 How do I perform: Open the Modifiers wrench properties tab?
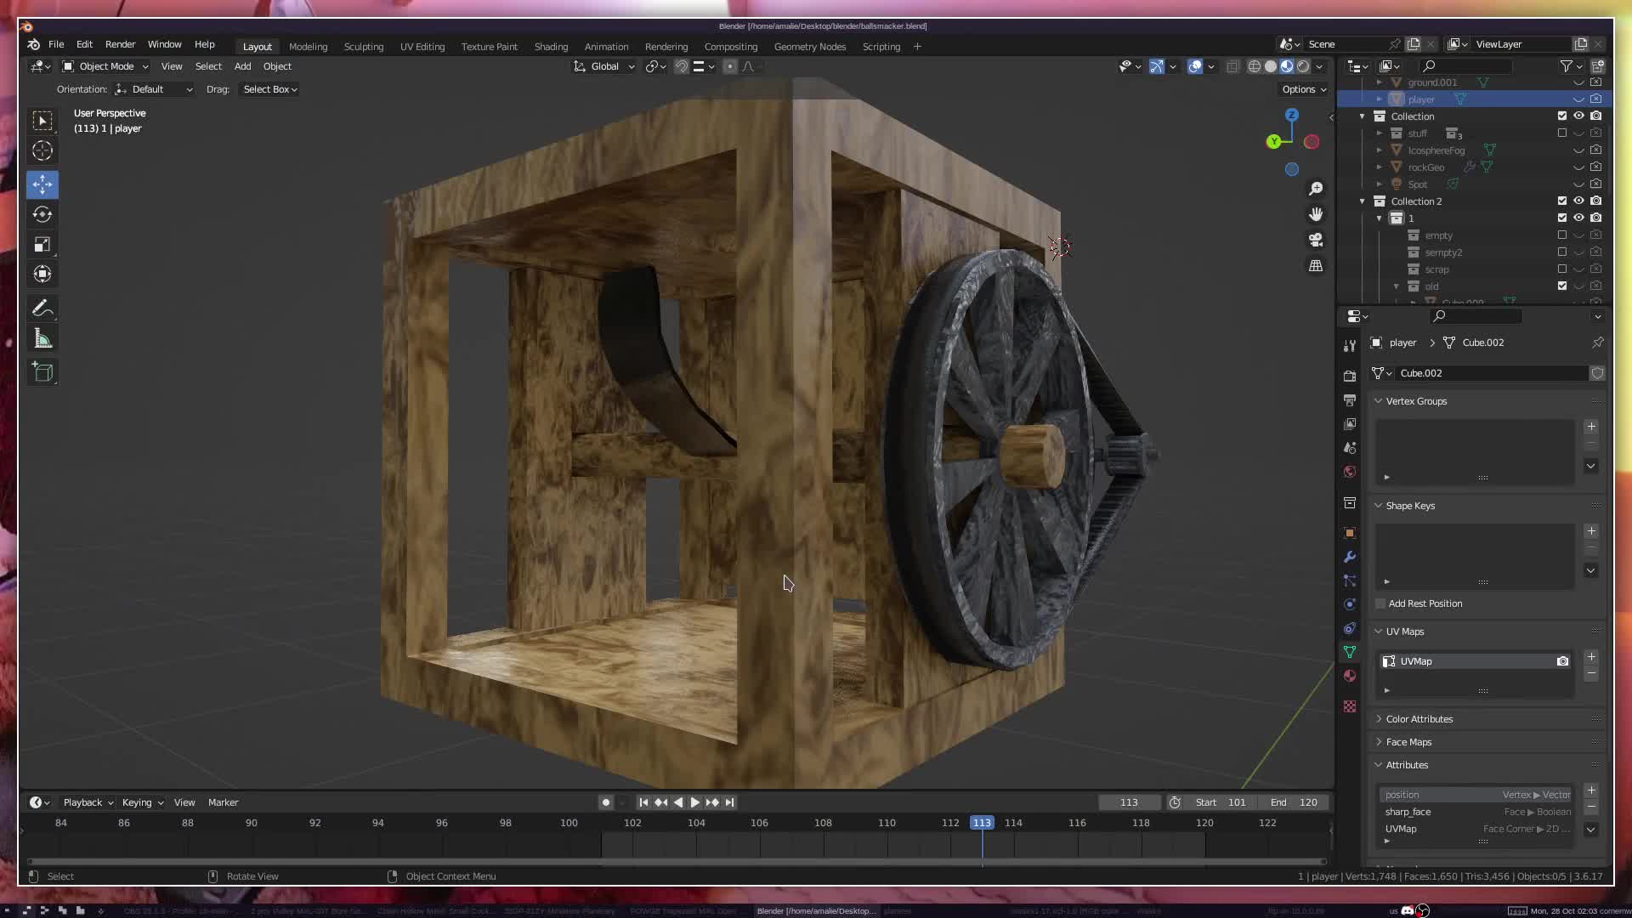pos(1350,557)
